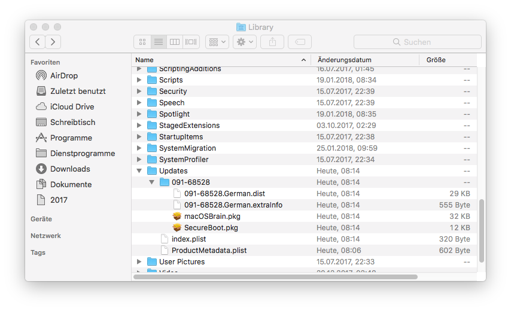Select the Spotlight folder row

coord(305,114)
